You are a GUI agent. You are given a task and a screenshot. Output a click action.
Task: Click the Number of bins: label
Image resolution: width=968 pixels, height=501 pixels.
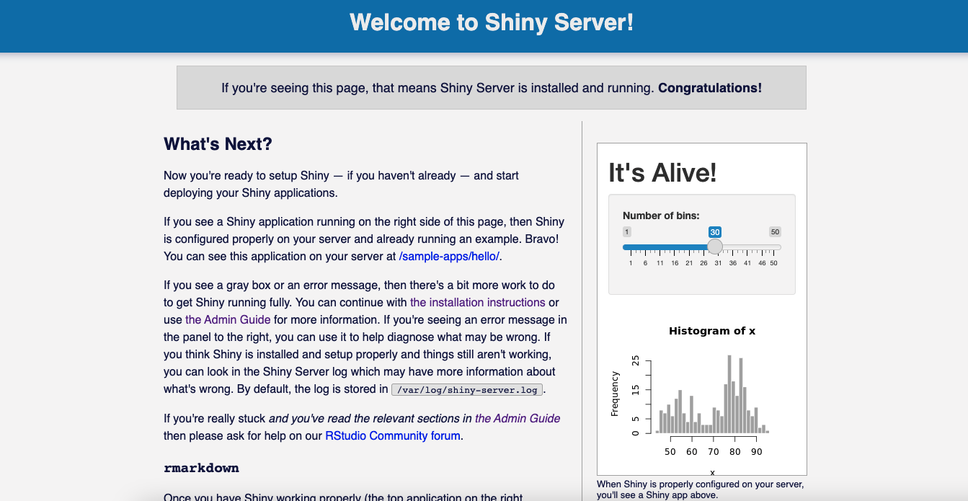pyautogui.click(x=661, y=216)
